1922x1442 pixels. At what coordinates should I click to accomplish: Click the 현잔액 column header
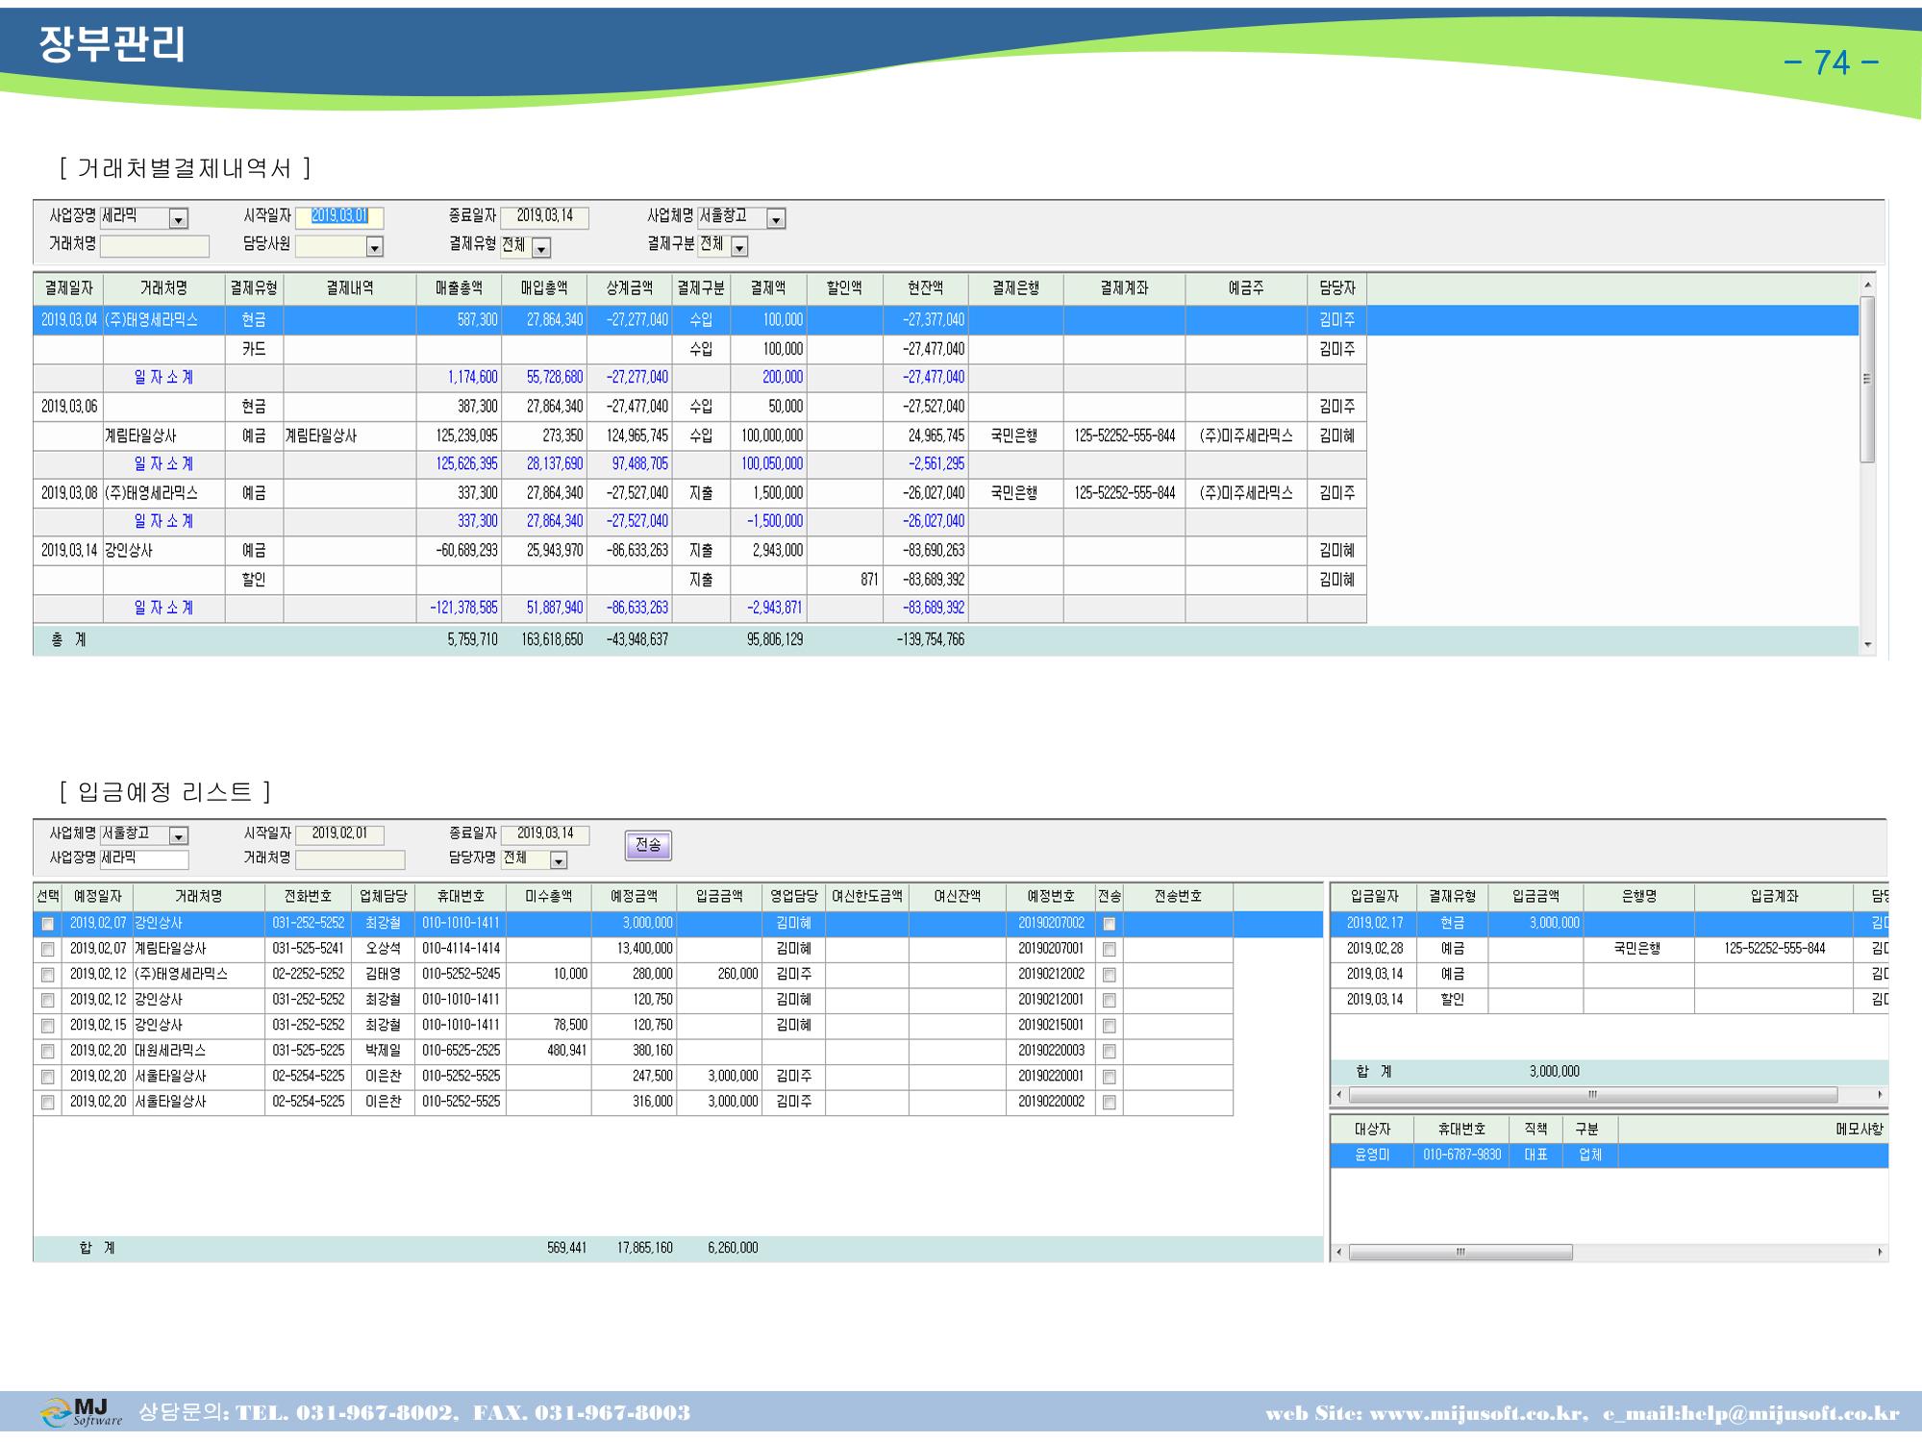pyautogui.click(x=925, y=288)
